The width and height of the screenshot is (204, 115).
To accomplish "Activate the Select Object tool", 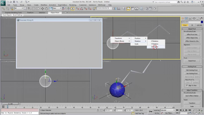I will 25,9.
